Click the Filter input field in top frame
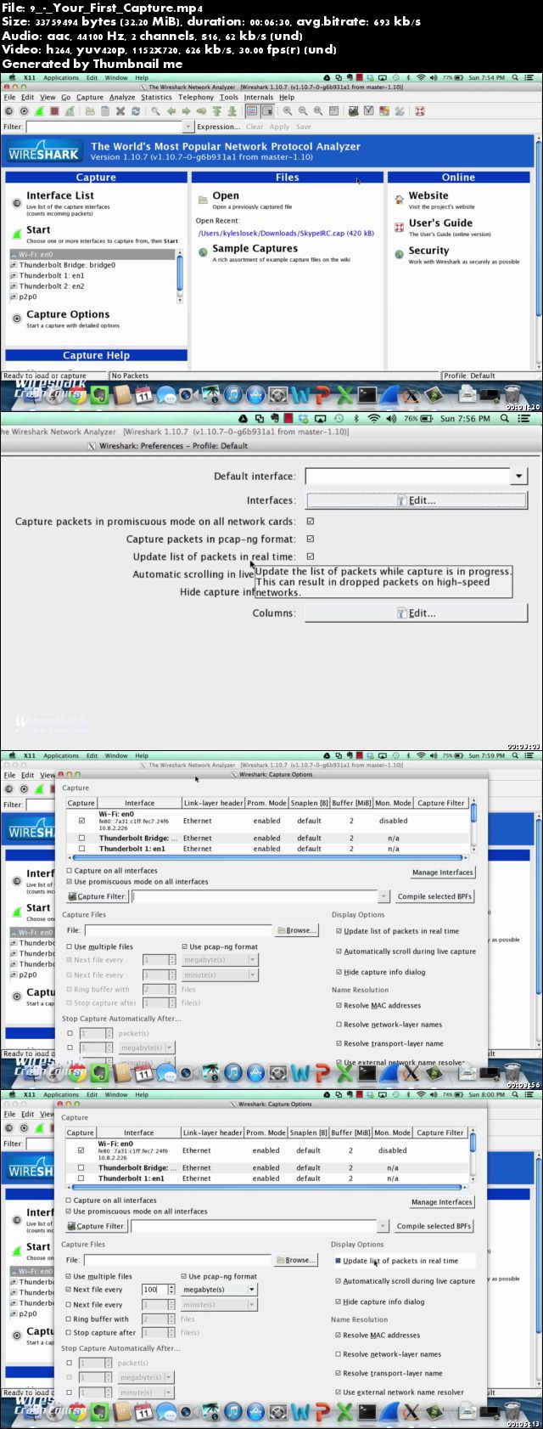 pyautogui.click(x=104, y=127)
